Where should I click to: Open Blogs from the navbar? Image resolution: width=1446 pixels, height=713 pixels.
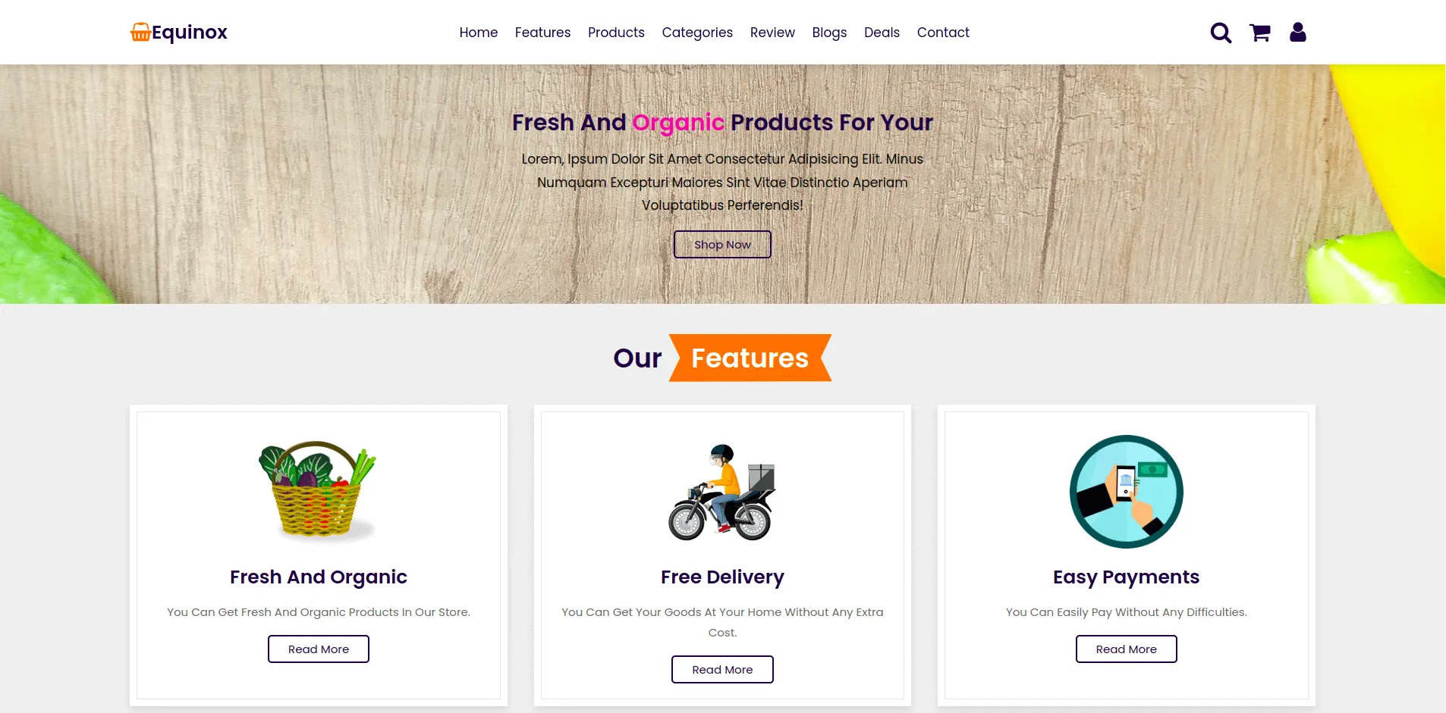coord(829,33)
